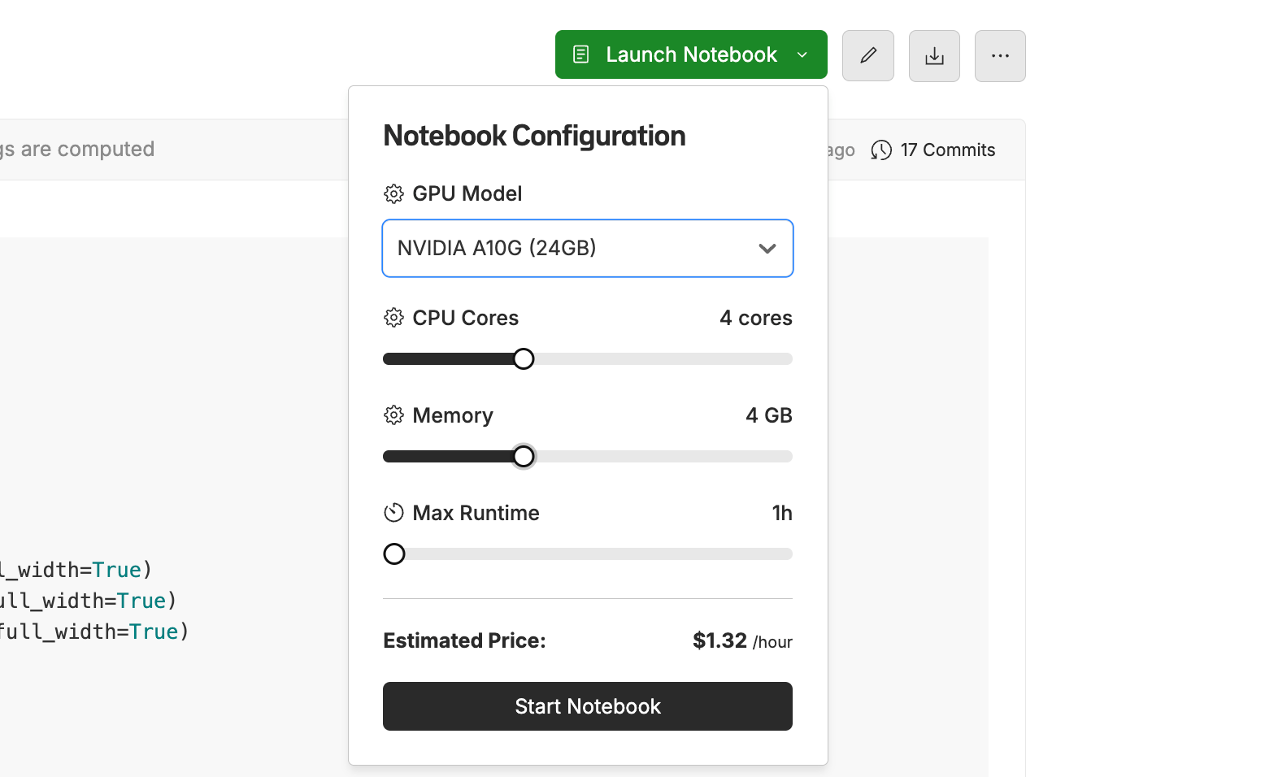This screenshot has width=1265, height=777.
Task: Open the 17 Commits link
Action: 948,150
